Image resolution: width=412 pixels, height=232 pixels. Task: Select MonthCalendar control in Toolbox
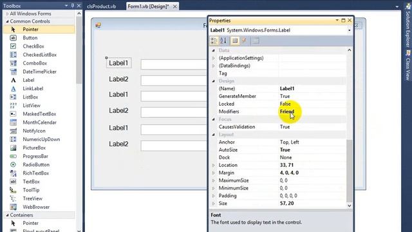click(39, 122)
